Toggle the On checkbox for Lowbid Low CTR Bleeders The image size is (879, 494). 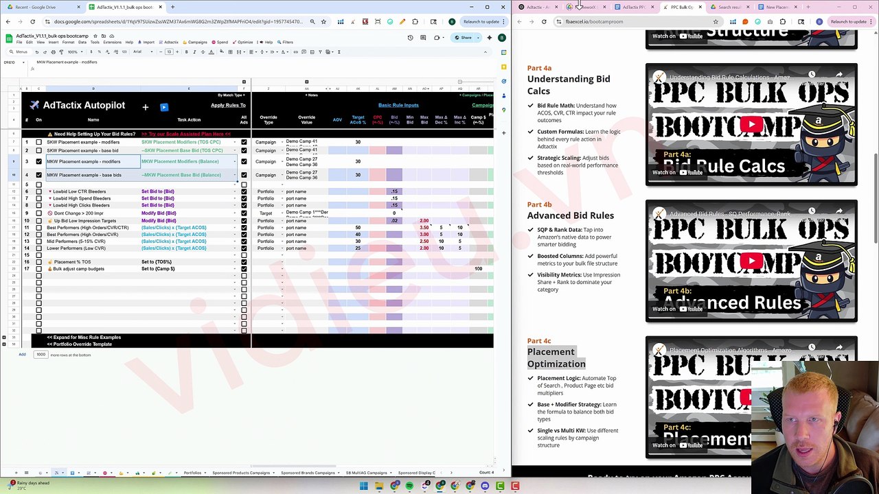pos(38,191)
